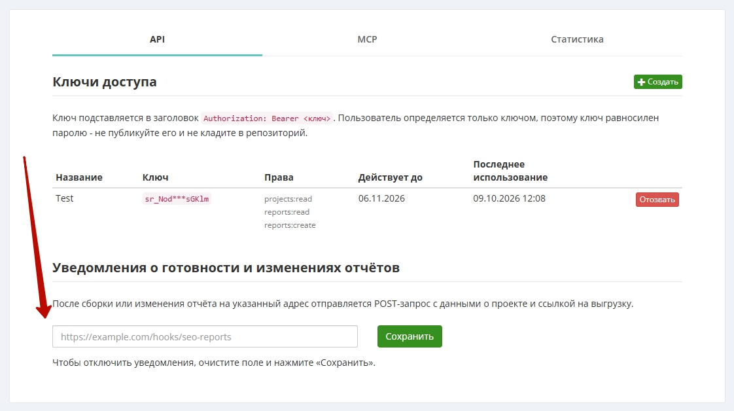The image size is (734, 411).
Task: Click the Последнее использование column header
Action: [x=510, y=171]
